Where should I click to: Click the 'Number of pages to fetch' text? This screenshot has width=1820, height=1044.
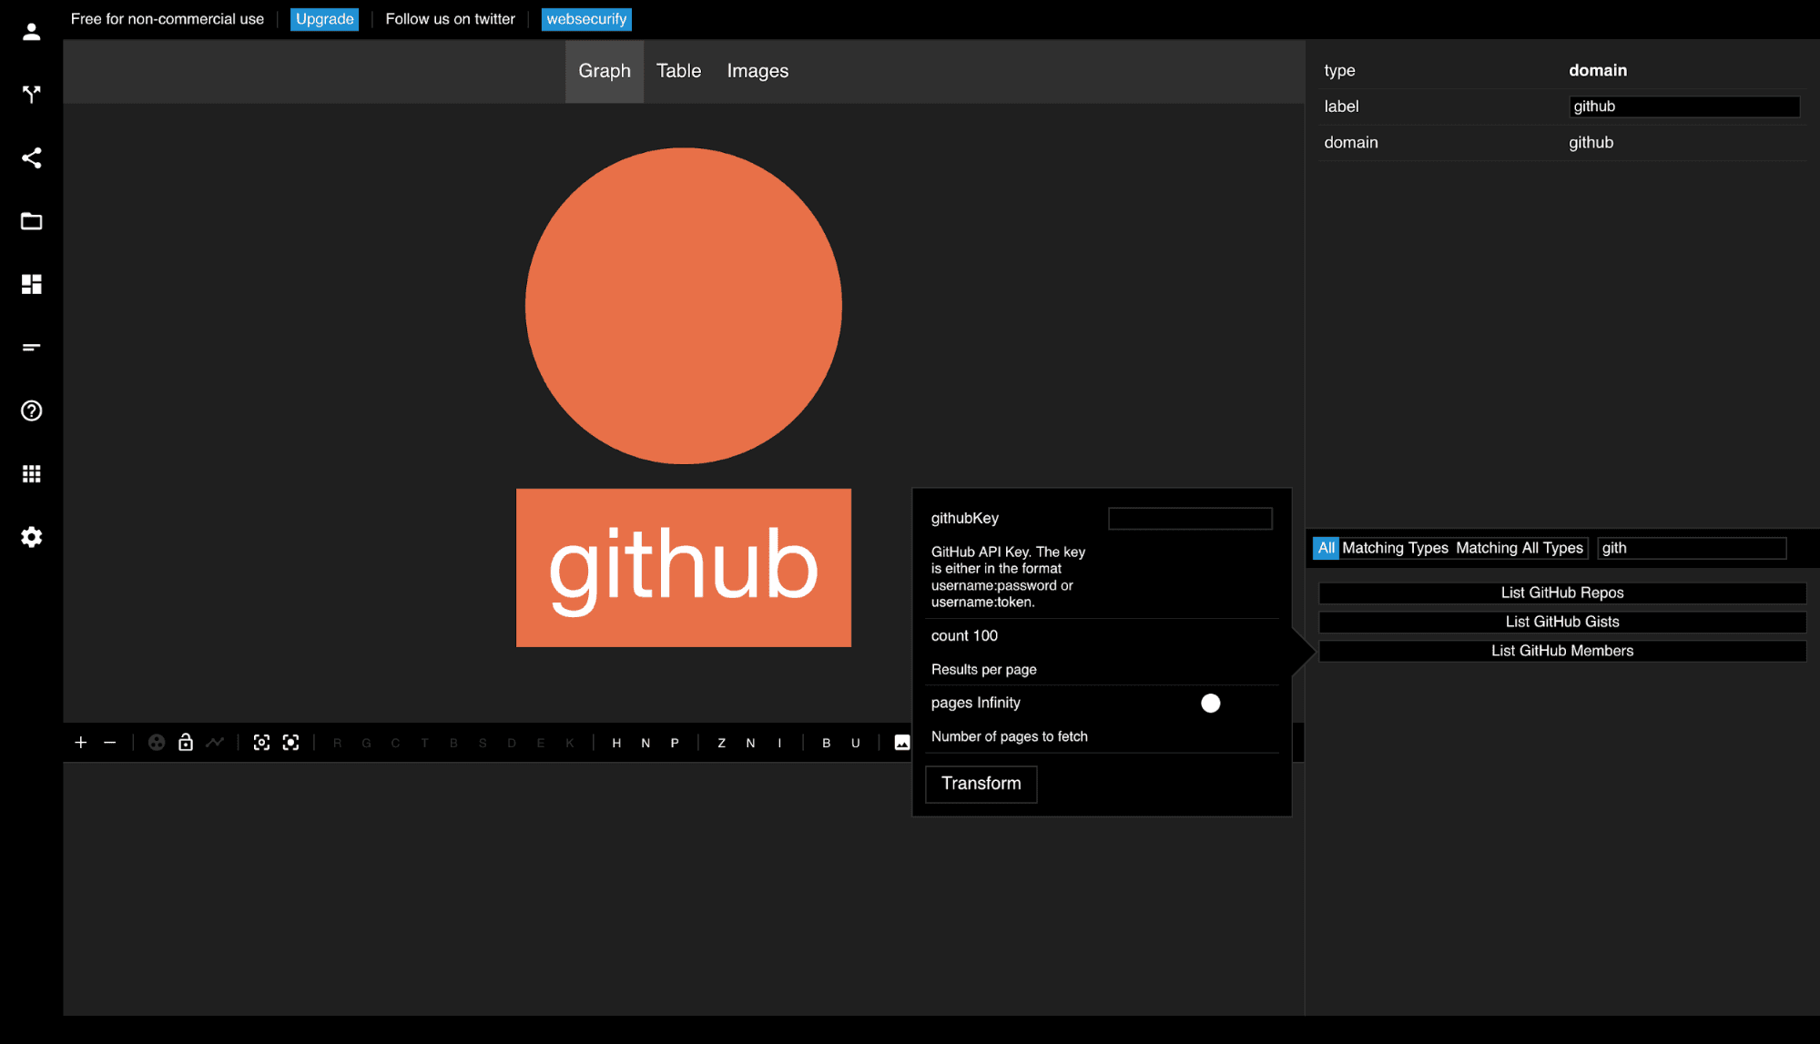[x=1009, y=737]
